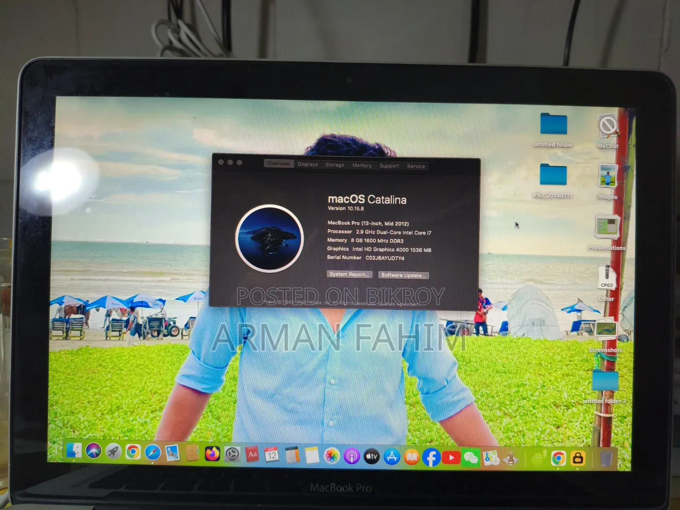Screen dimensions: 680x510
Task: Open Chrome icon beside the lock app
Action: (558, 458)
